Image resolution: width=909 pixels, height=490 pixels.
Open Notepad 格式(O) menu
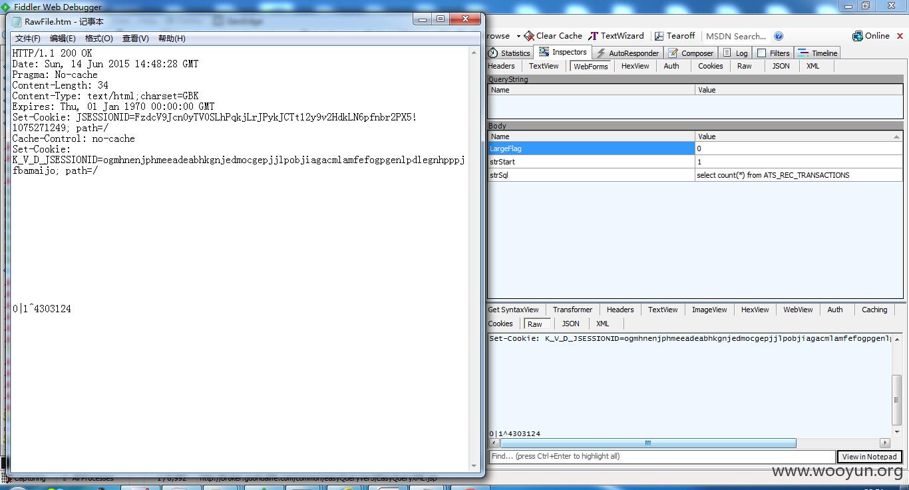coord(99,39)
